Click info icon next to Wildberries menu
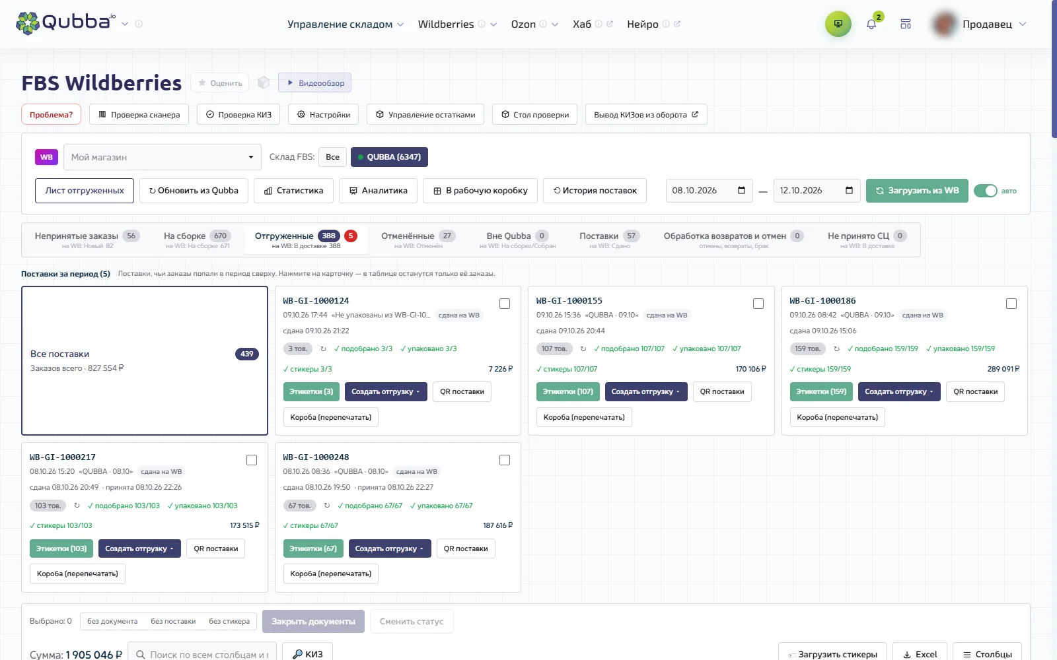Viewport: 1057px width, 660px height. point(482,24)
